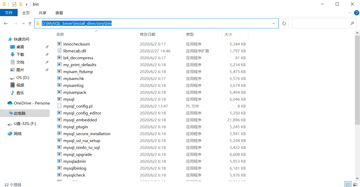The height and width of the screenshot is (187, 360).
Task: Select the mysqlbinlog file name
Action: [75, 168]
